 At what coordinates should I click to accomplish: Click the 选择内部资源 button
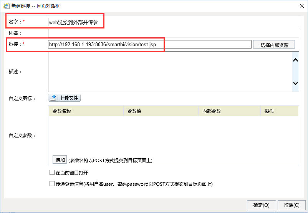click(274, 45)
